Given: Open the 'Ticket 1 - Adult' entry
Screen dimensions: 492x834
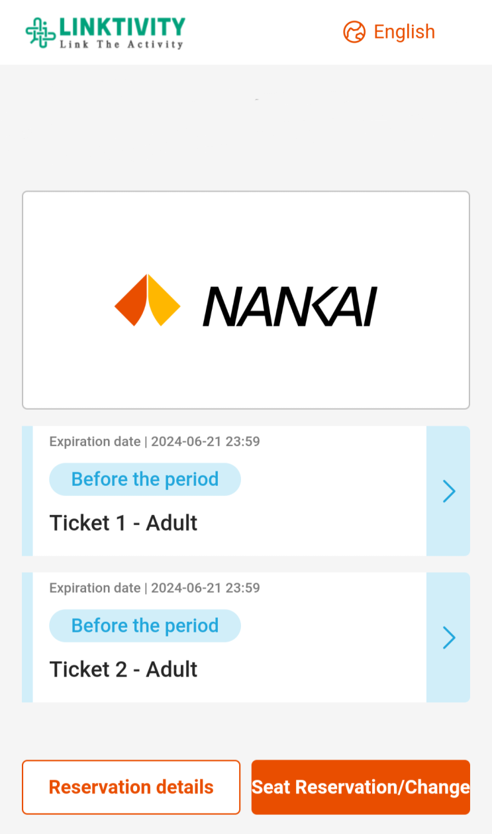Looking at the screenshot, I should tap(124, 523).
